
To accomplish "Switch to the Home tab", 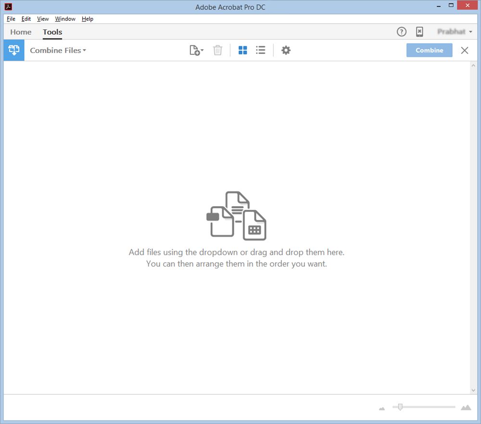I will (21, 32).
